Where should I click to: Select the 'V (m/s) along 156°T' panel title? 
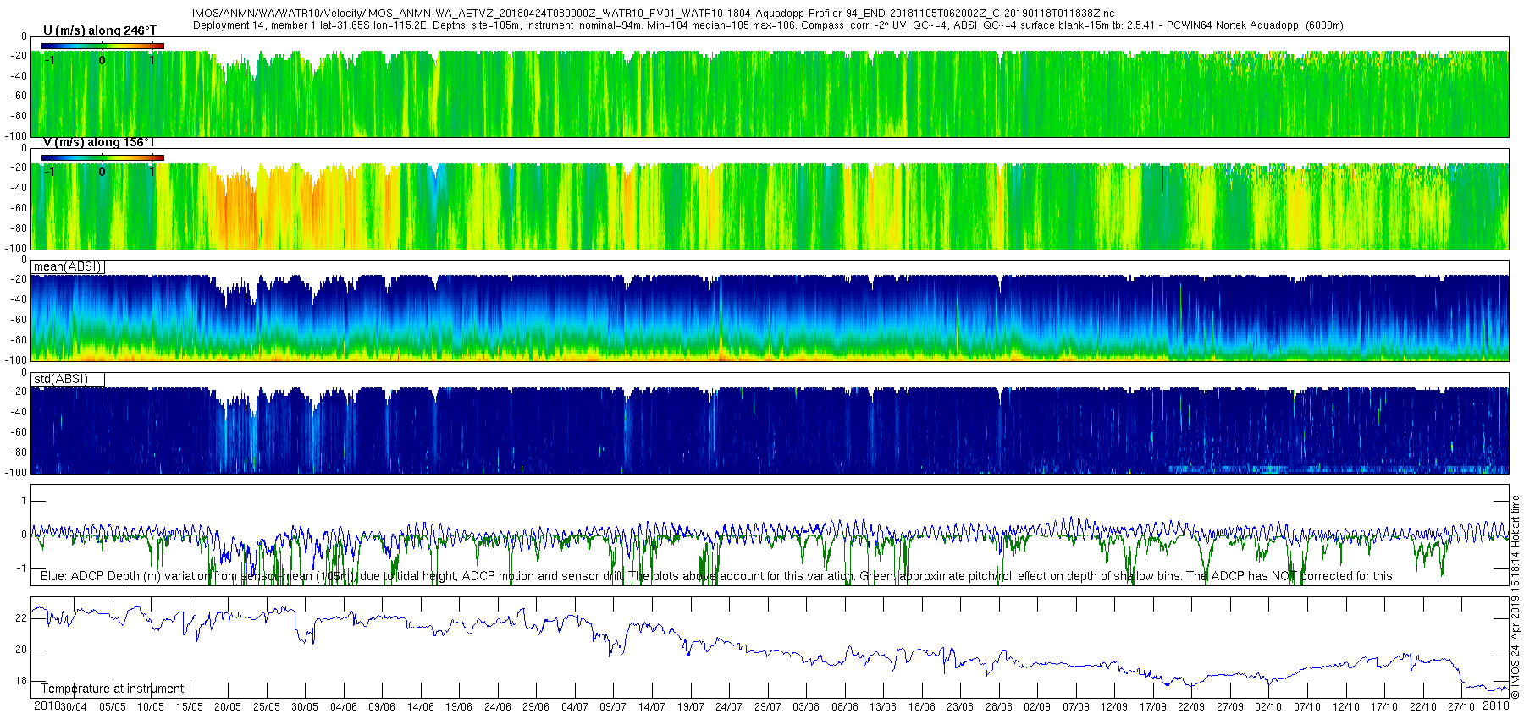tap(99, 142)
